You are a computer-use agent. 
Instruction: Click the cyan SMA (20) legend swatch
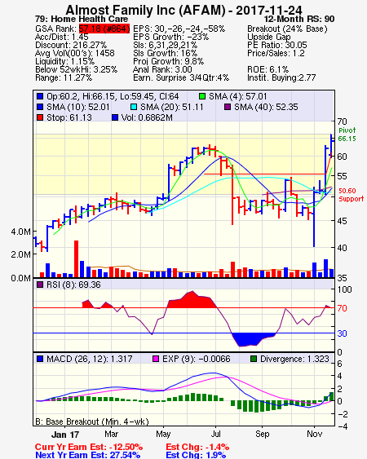pos(134,107)
